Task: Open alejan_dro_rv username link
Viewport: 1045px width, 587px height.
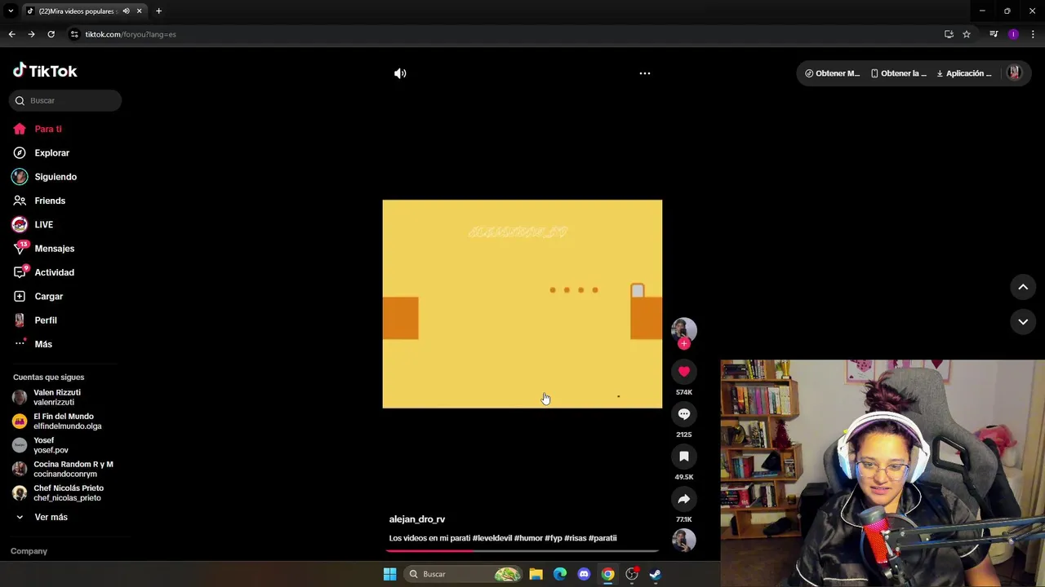Action: pos(417,519)
